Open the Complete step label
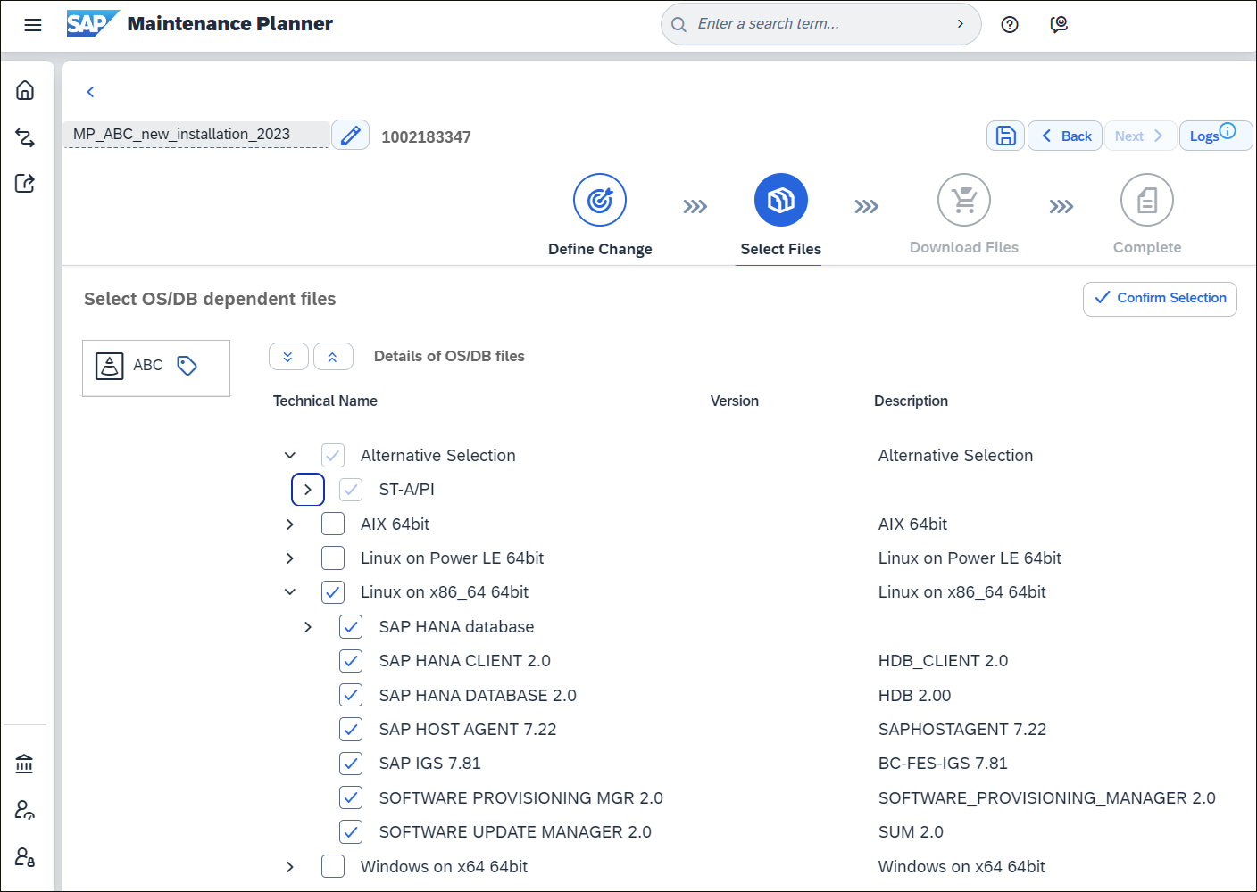 (1147, 247)
